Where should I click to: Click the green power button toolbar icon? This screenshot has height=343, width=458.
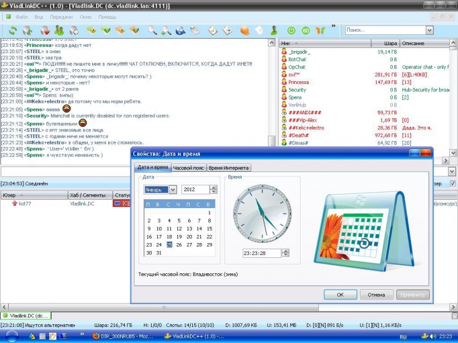[291, 30]
